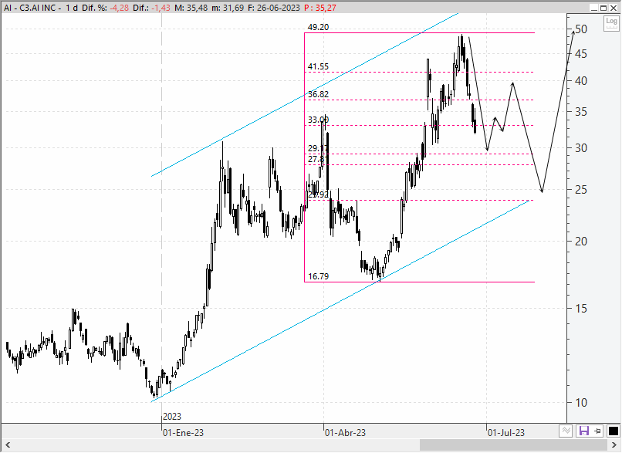
Task: Click the '2023' year label
Action: click(x=172, y=417)
